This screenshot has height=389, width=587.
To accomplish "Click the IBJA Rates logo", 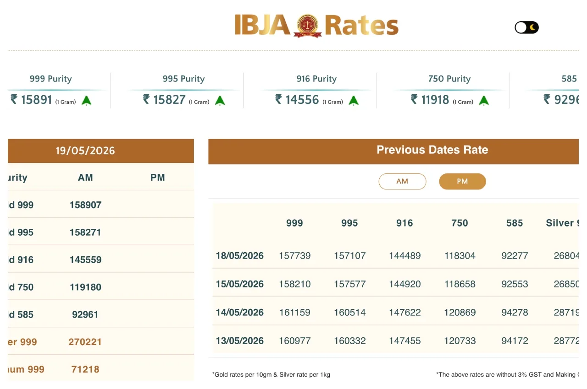I will 316,25.
